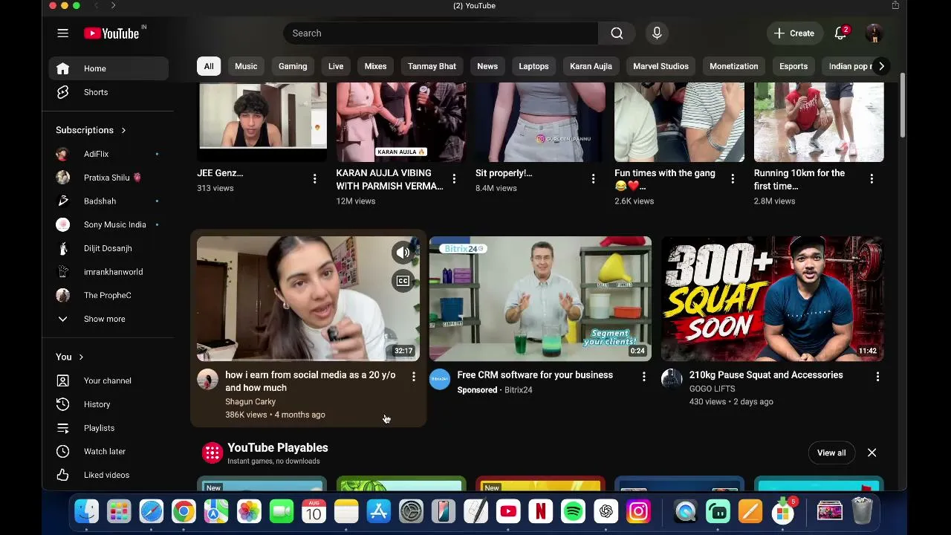The width and height of the screenshot is (951, 535).
Task: Mute the Shagun Carky preview video
Action: tap(403, 253)
